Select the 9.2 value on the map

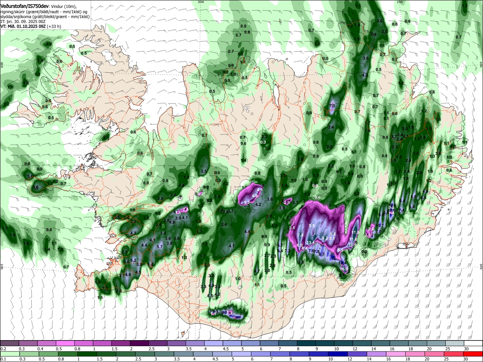325,238
